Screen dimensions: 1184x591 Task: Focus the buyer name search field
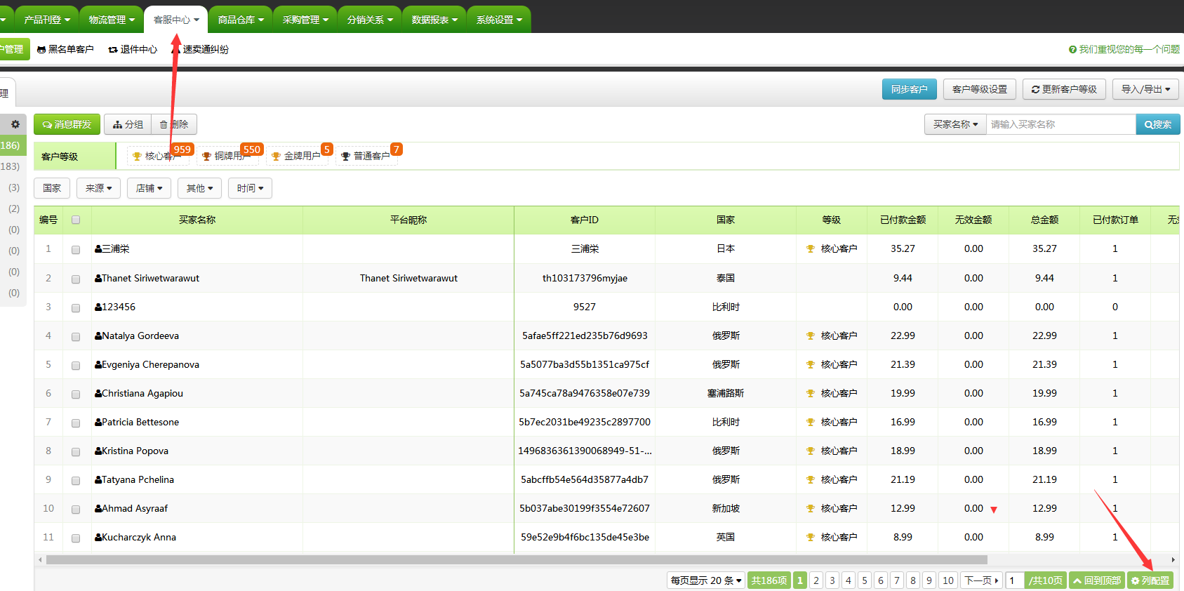point(1061,124)
